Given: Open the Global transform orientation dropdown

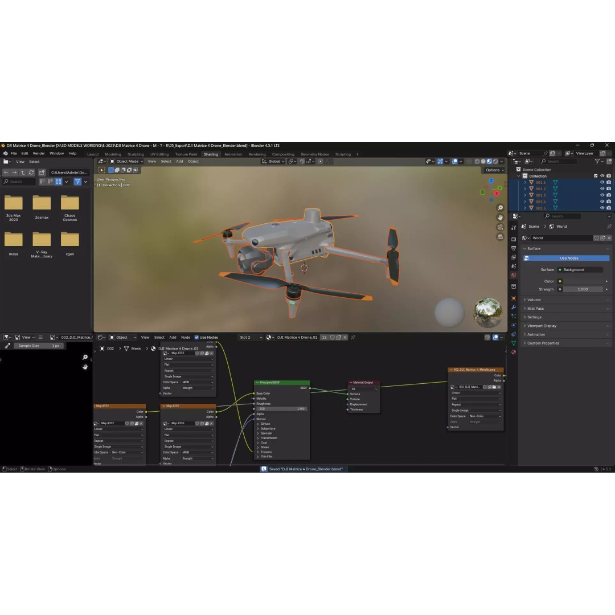Looking at the screenshot, I should (273, 161).
